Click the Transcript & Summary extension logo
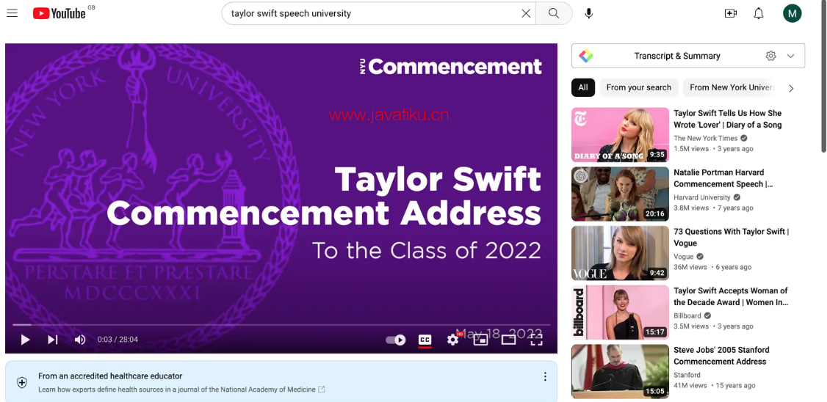This screenshot has height=402, width=827. pyautogui.click(x=585, y=56)
